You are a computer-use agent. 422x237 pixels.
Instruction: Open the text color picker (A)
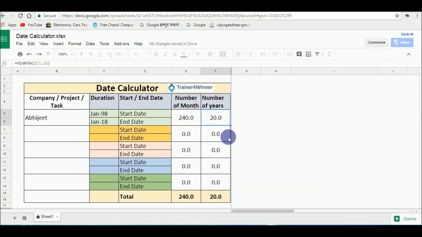click(x=184, y=54)
